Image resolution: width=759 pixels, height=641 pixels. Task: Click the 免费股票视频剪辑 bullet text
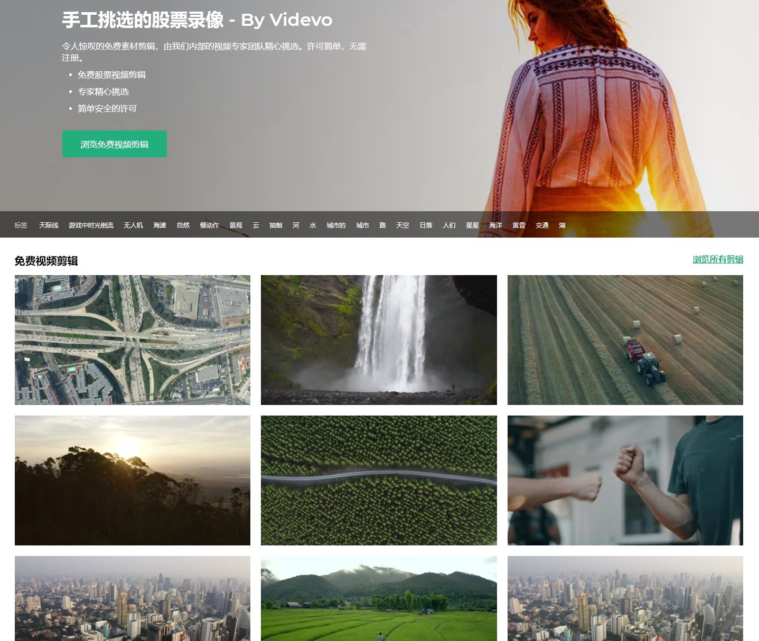[x=111, y=75]
